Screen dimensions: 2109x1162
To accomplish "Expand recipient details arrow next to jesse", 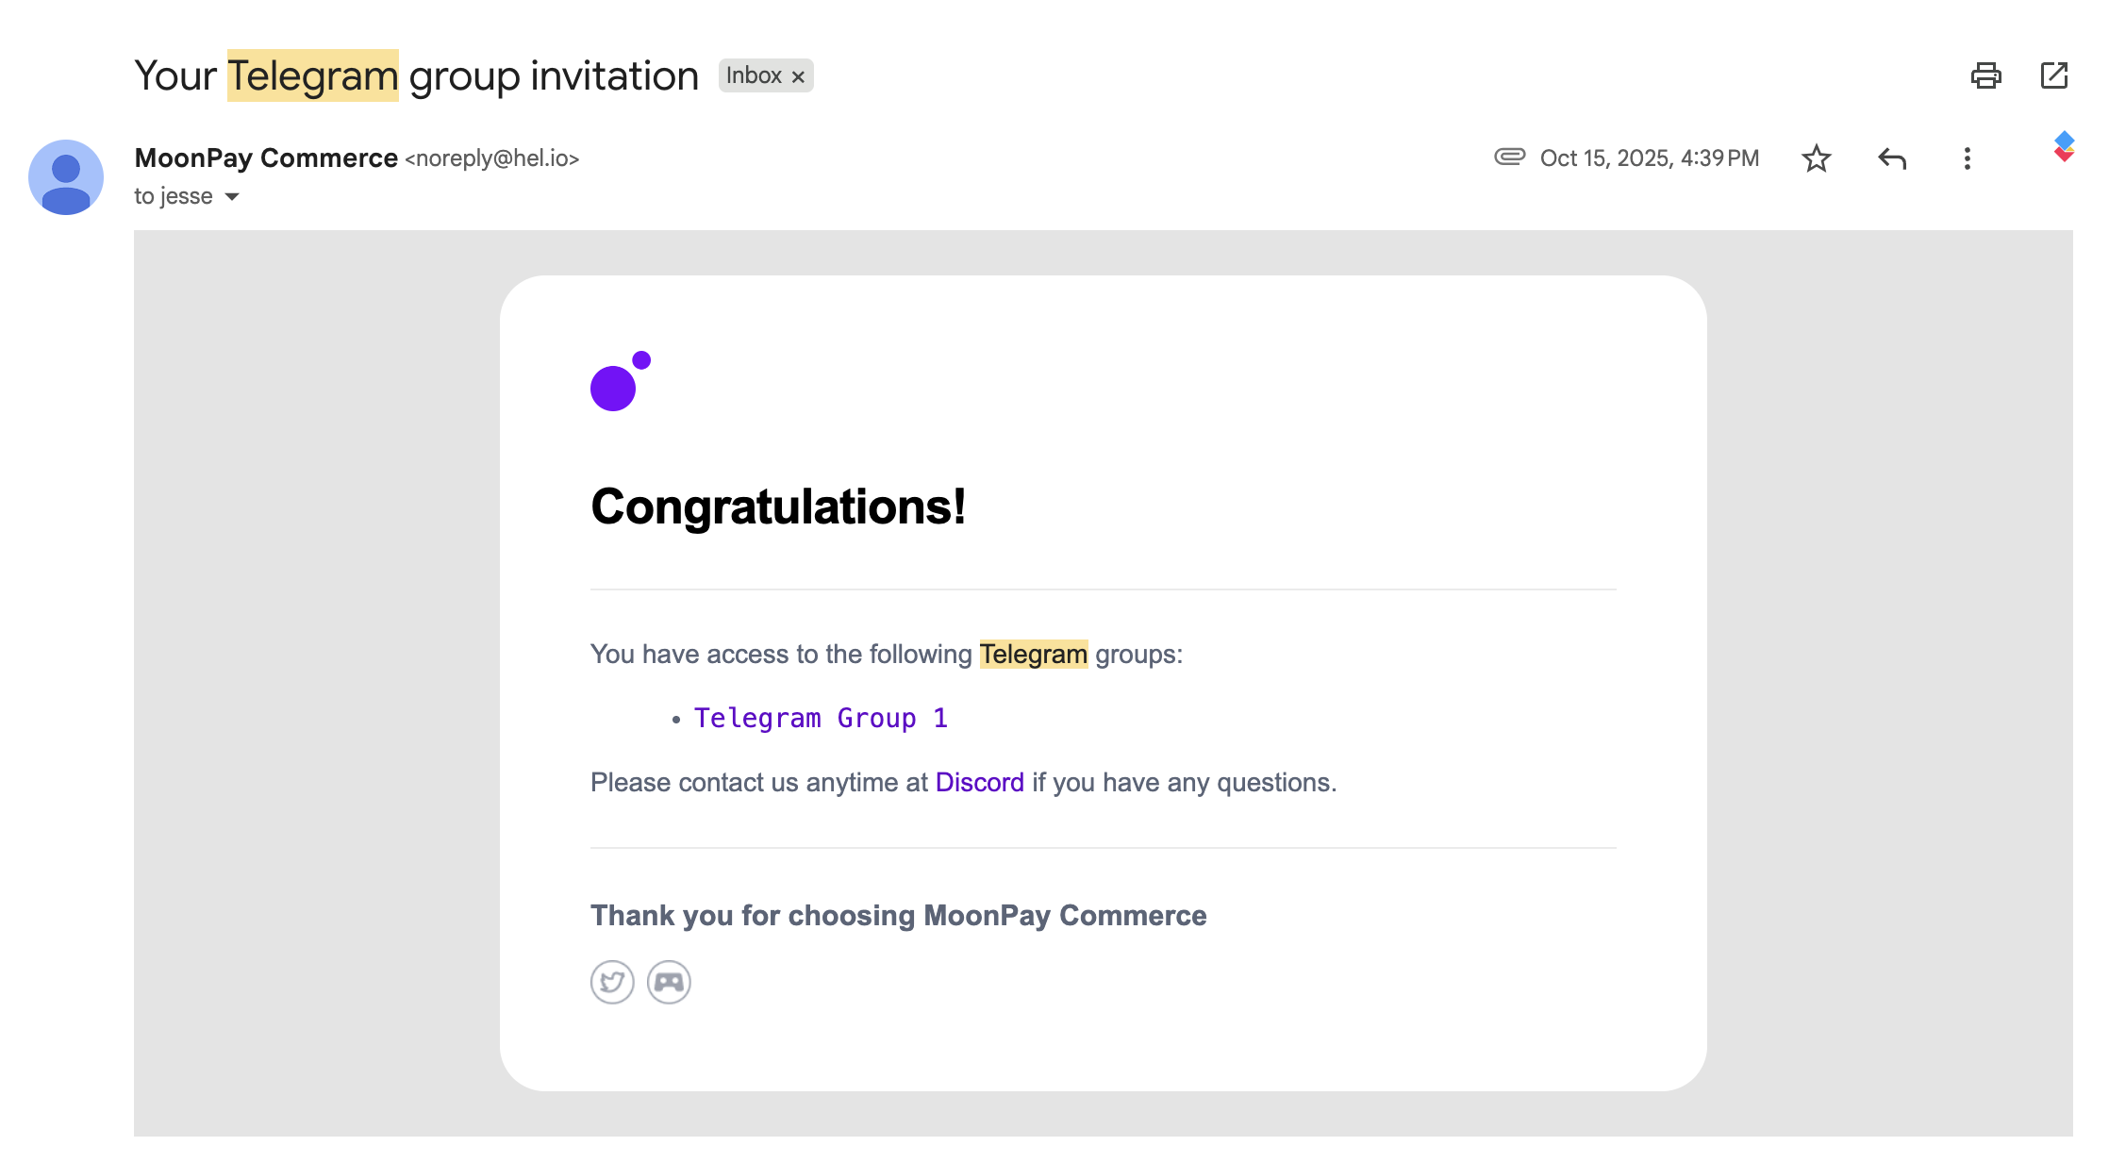I will pyautogui.click(x=232, y=196).
